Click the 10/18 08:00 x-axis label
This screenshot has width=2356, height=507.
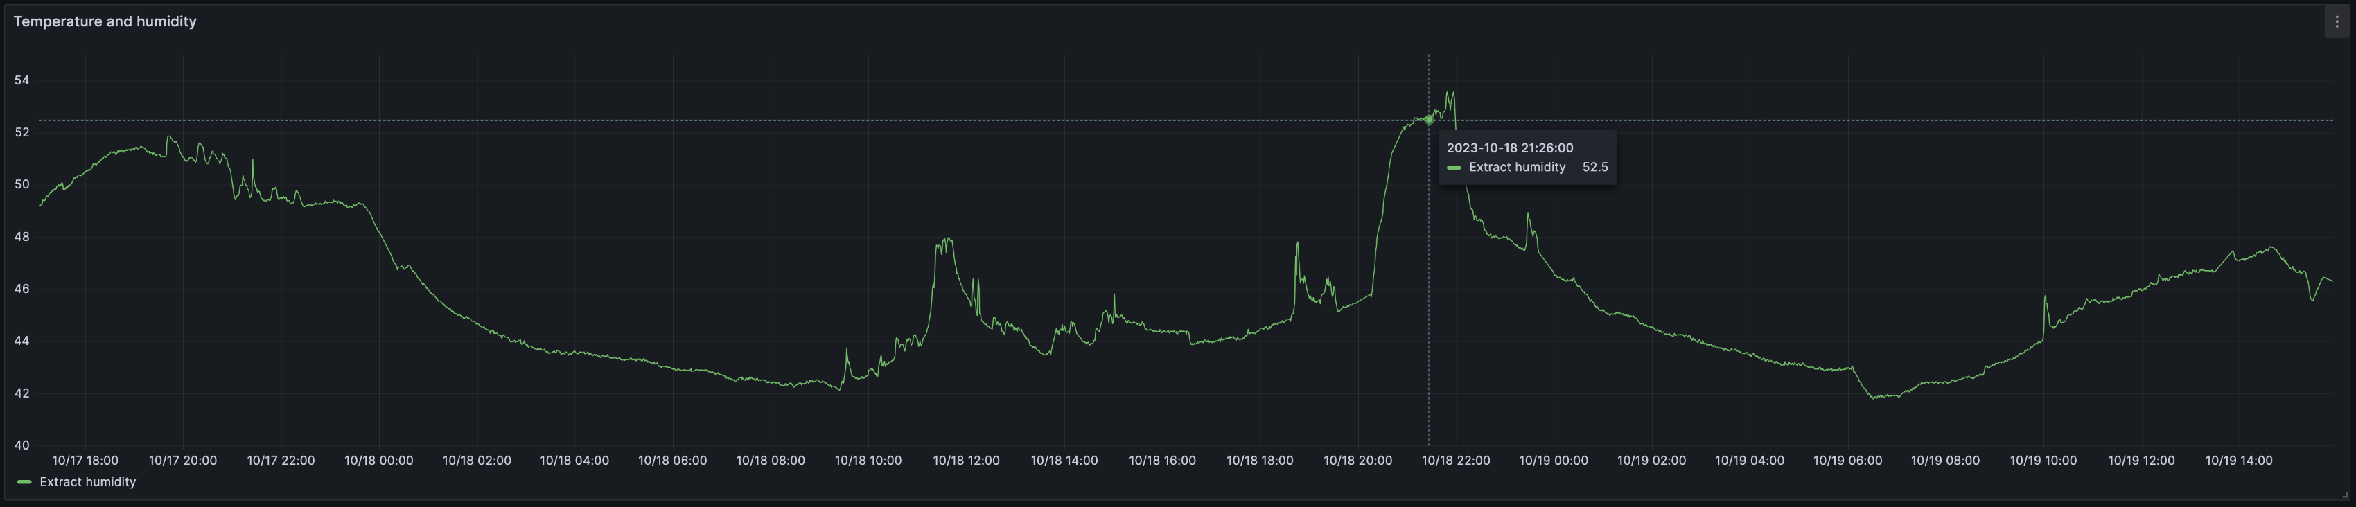770,461
